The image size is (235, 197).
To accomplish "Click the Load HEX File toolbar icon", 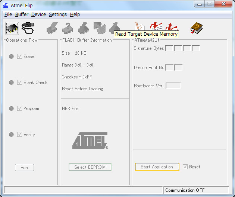I will pos(156,27).
